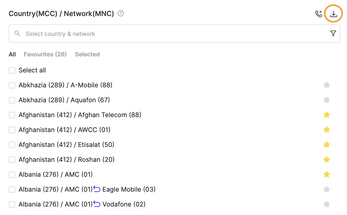This screenshot has width=347, height=215.
Task: Select the Afghanistan Etisalat (50) checkbox
Action: pyautogui.click(x=12, y=145)
